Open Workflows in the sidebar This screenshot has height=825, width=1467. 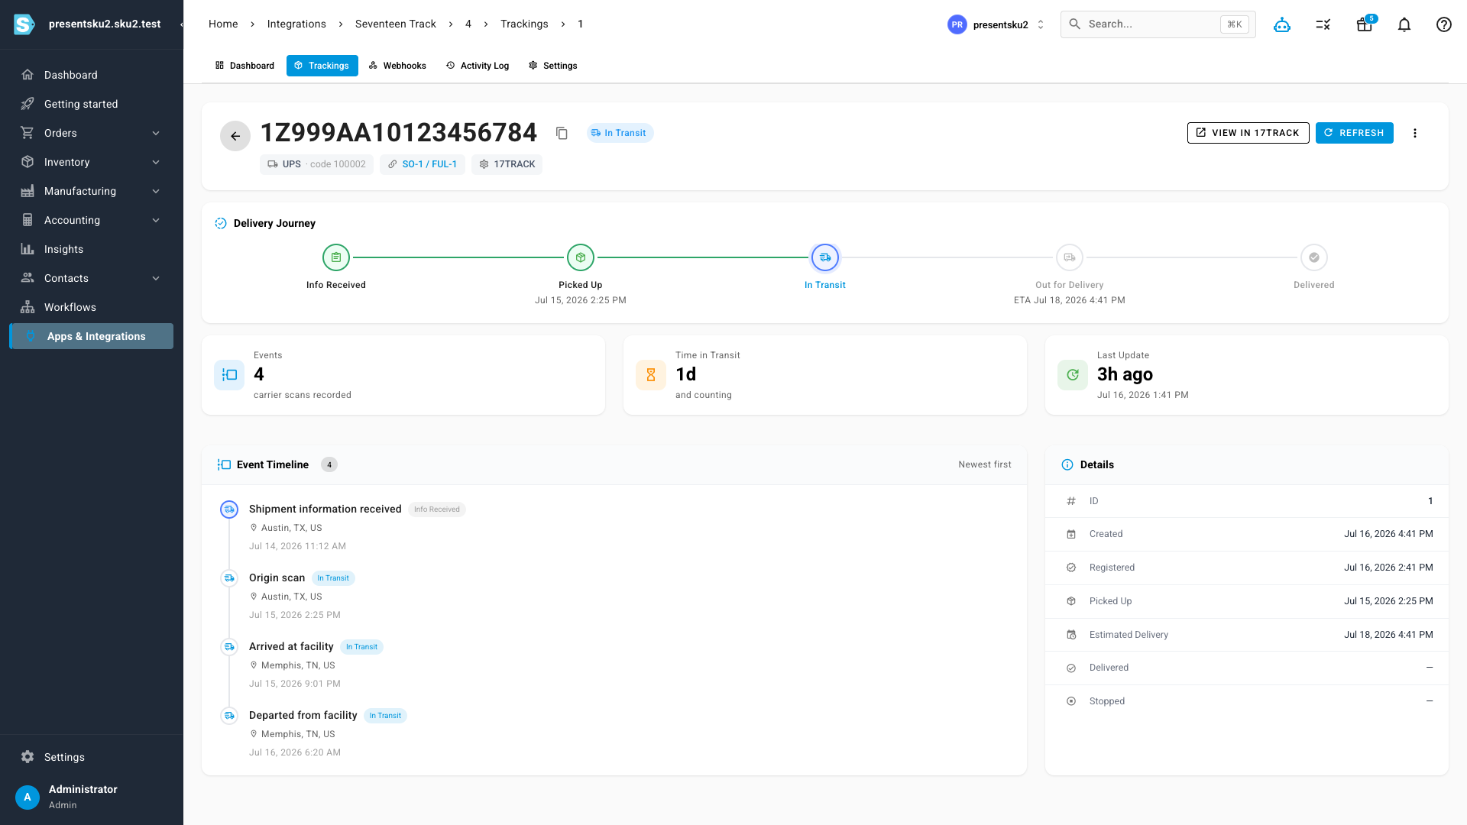coord(92,307)
